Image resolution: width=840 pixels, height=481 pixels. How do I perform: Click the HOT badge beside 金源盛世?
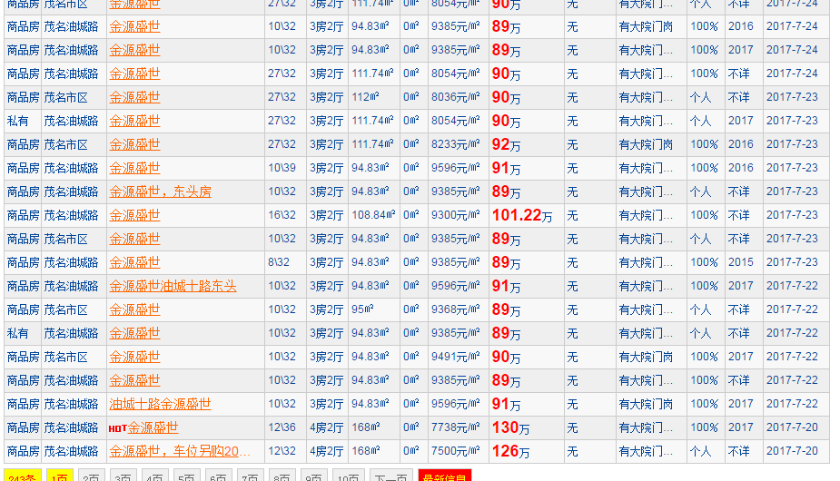(117, 428)
